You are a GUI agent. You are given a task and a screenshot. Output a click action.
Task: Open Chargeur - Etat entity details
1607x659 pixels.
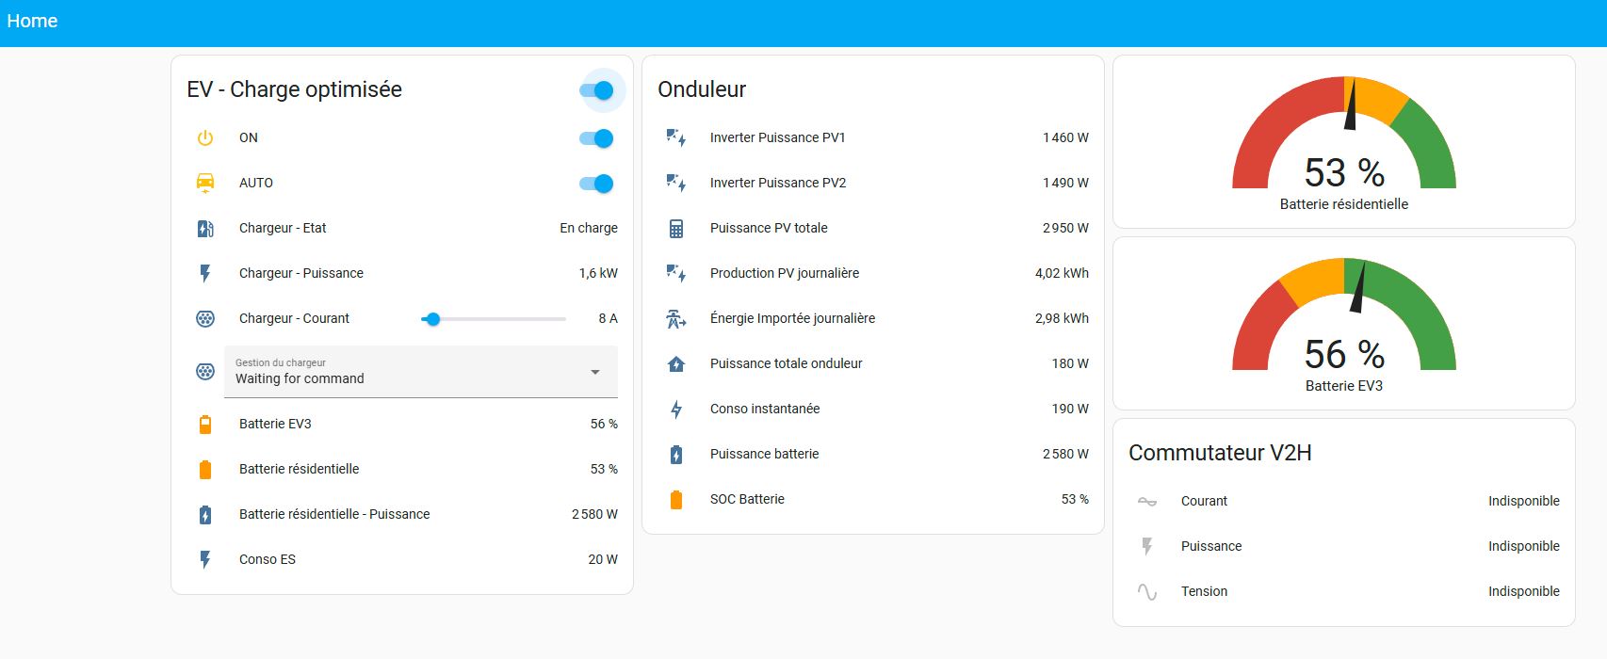[402, 228]
